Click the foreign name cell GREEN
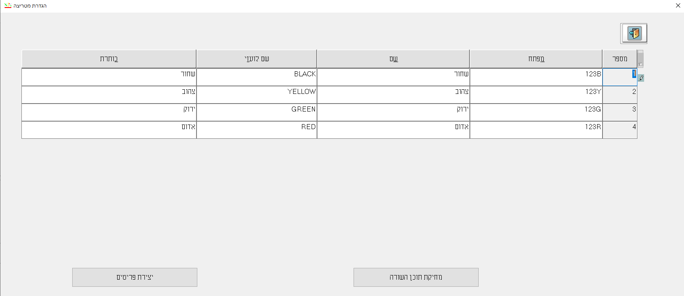This screenshot has height=296, width=684. click(257, 112)
